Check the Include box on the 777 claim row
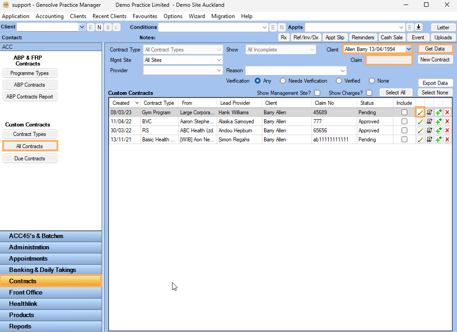 click(x=404, y=121)
